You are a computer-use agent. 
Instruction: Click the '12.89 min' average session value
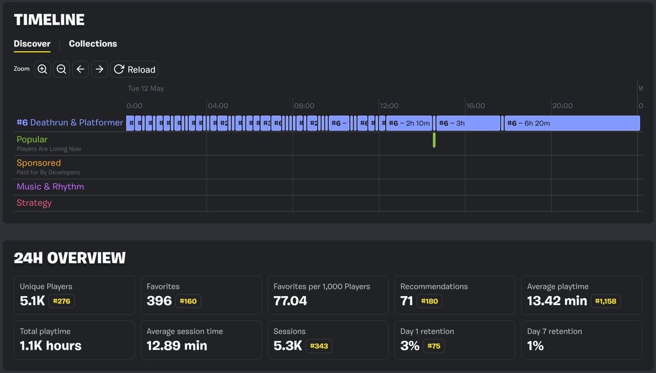click(177, 346)
